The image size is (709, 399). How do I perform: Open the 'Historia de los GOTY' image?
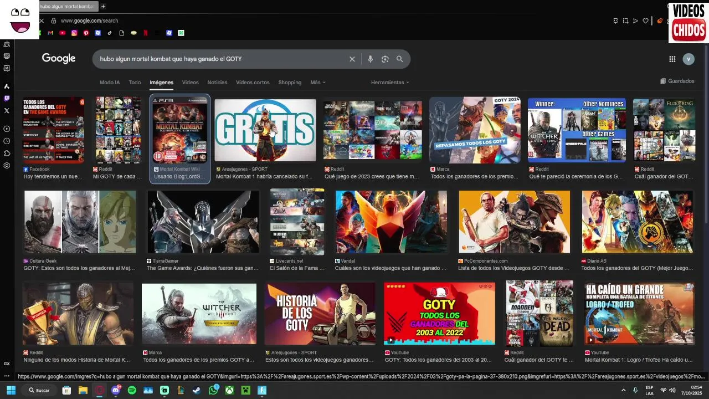coord(320,314)
